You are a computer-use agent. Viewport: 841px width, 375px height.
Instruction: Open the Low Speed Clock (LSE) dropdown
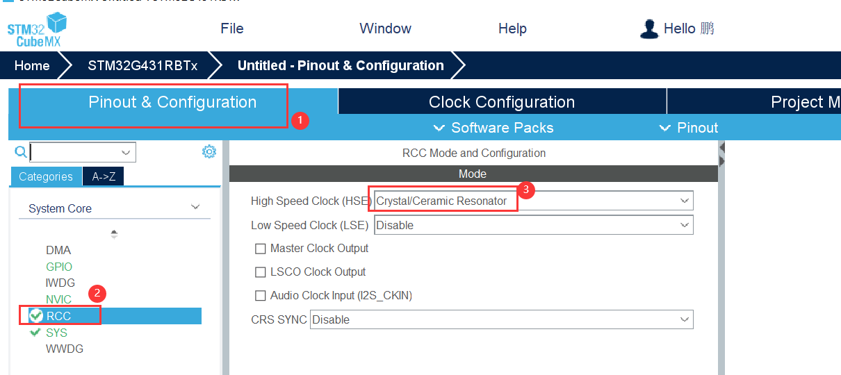click(x=533, y=225)
